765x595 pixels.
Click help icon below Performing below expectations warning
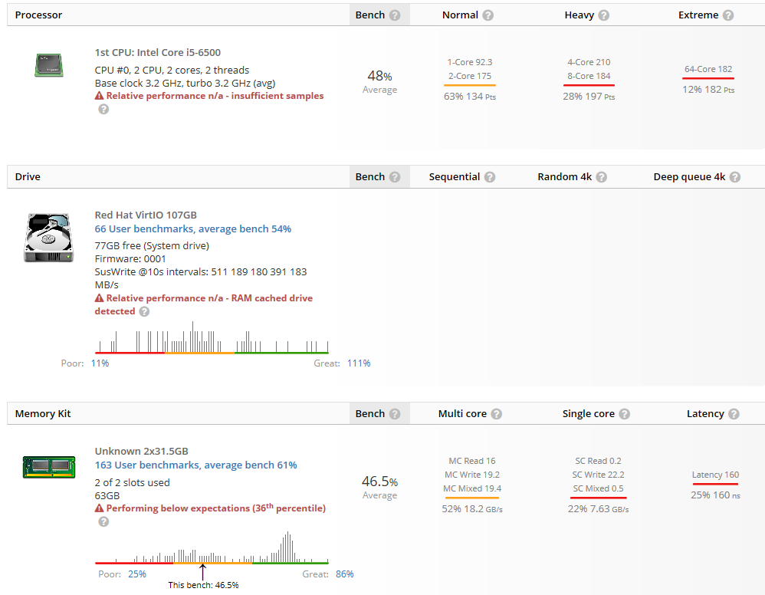pyautogui.click(x=103, y=522)
